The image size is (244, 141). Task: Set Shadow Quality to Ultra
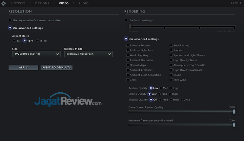[x=181, y=100]
